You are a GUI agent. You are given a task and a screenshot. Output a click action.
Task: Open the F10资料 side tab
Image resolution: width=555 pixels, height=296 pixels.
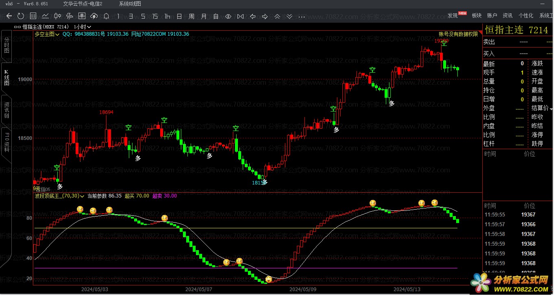[x=7, y=142]
